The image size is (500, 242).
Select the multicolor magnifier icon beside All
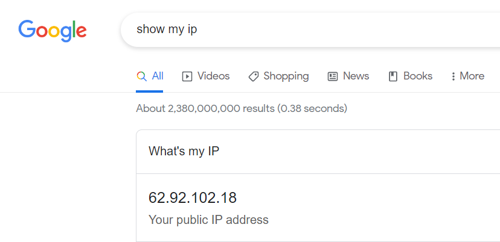[x=141, y=76]
